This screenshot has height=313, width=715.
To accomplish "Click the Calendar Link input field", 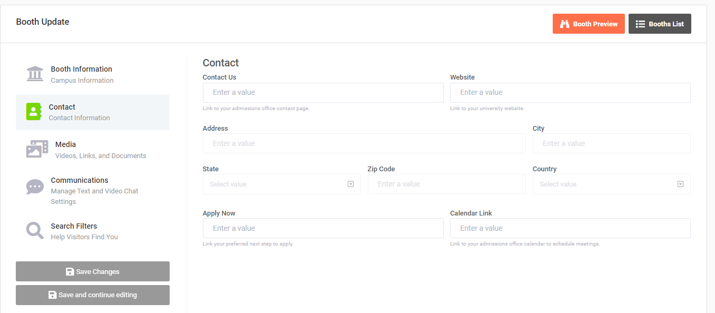I will tap(570, 228).
